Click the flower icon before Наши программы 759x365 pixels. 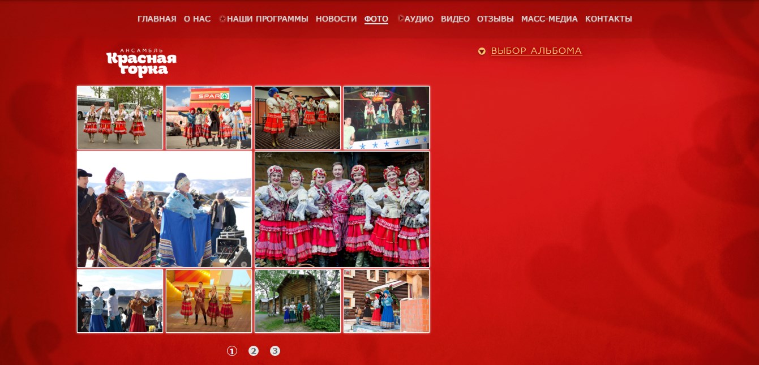tap(222, 19)
